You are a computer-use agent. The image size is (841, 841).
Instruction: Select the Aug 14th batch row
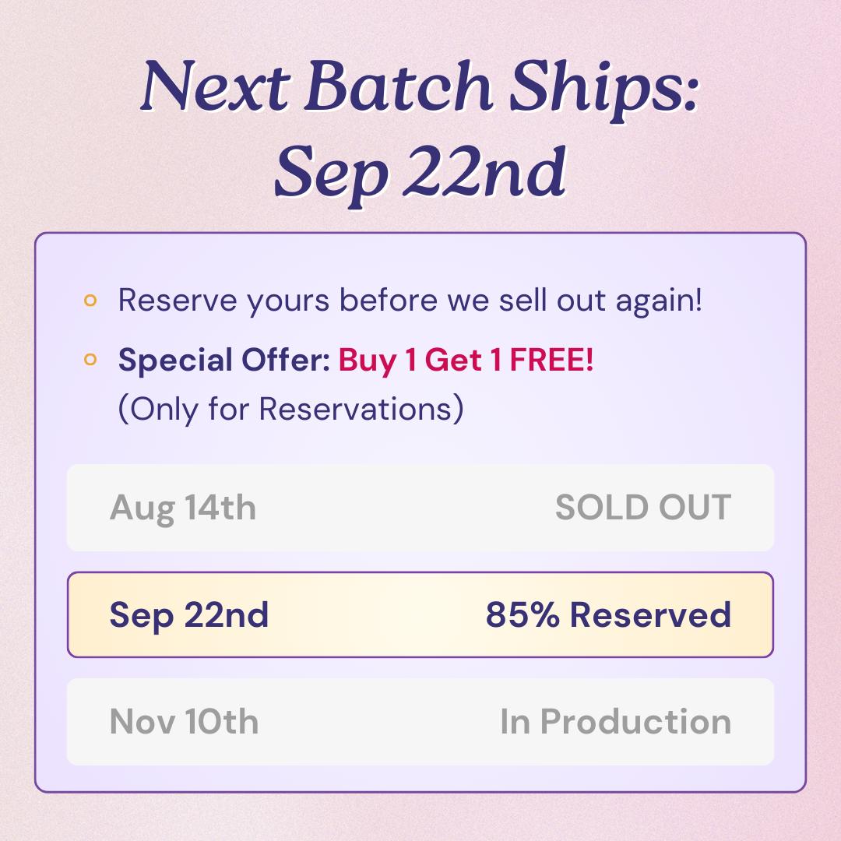420,508
